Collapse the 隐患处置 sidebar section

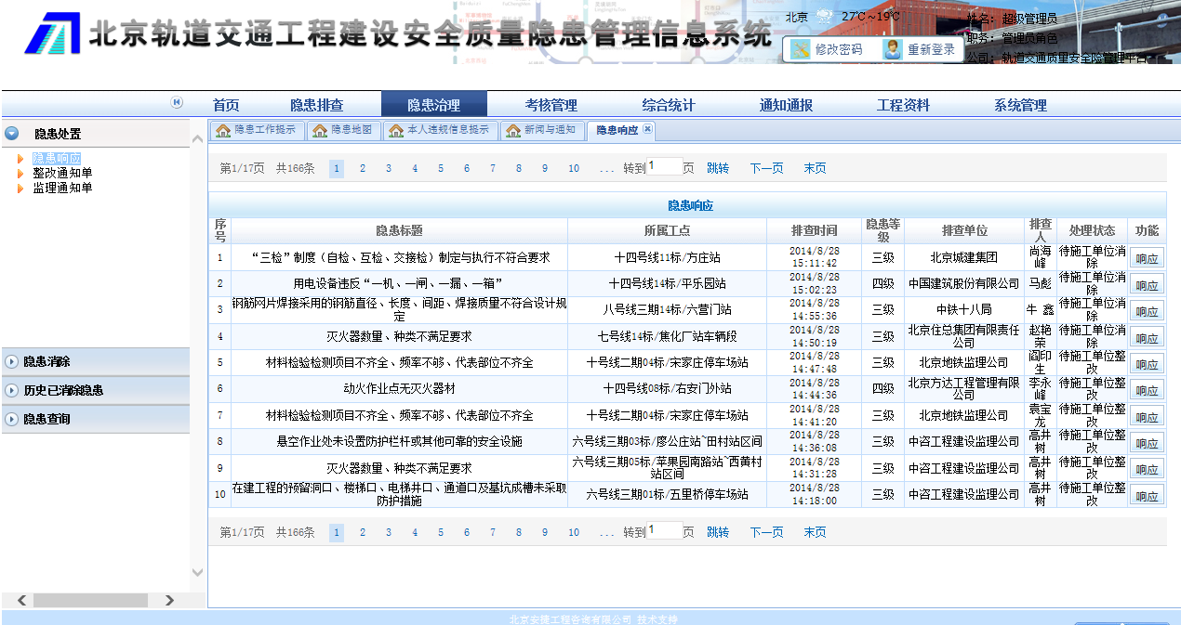coord(11,134)
